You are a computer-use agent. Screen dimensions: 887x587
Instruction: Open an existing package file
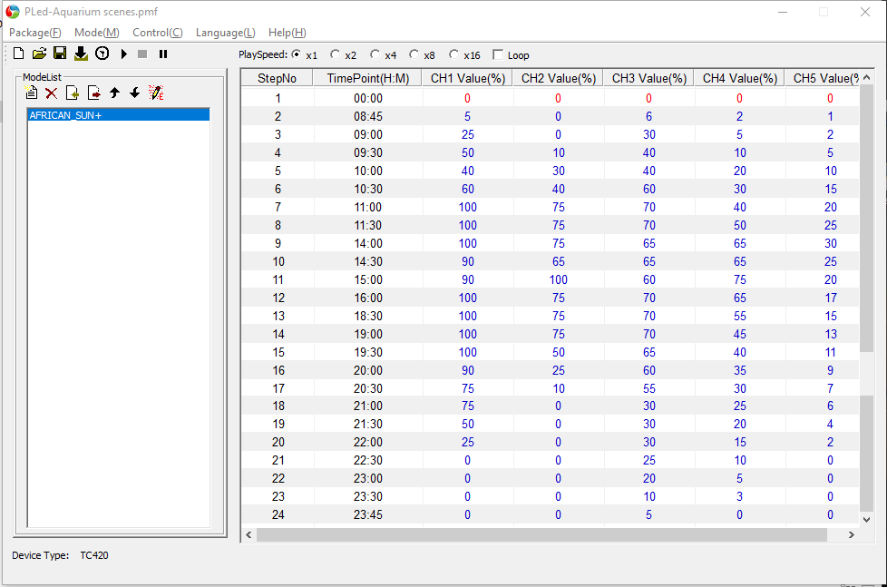tap(39, 54)
